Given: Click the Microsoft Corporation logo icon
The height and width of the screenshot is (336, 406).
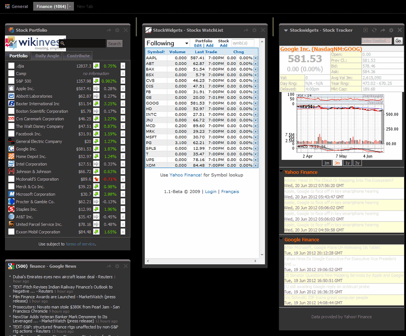Looking at the screenshot, I should click(11, 194).
